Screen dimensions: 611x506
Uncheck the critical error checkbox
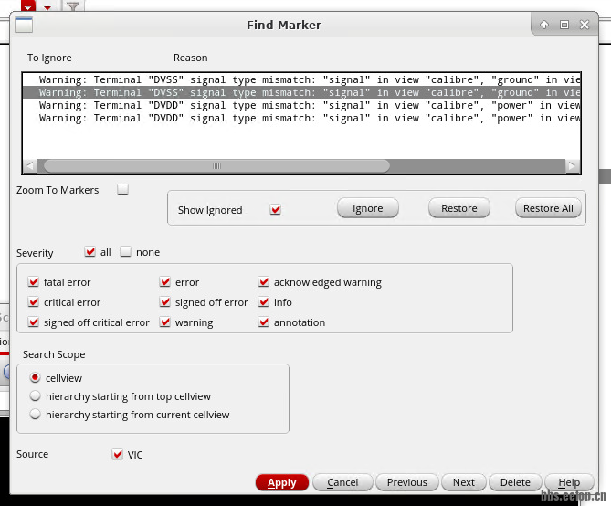[34, 302]
